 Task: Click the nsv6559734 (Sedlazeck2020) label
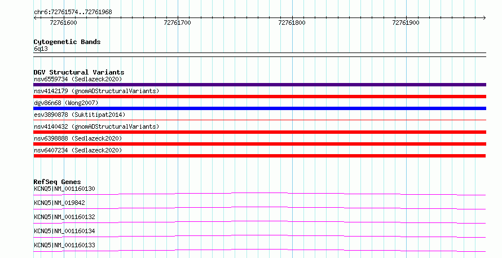[78, 79]
